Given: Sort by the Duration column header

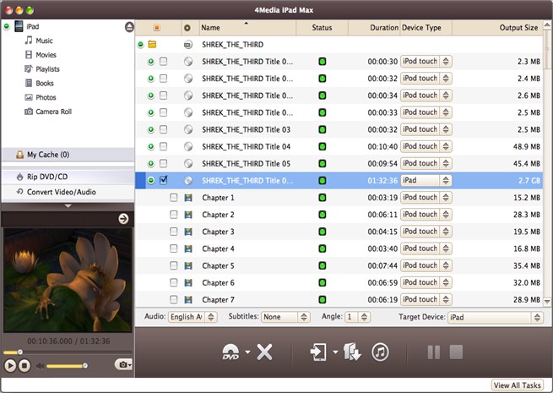Looking at the screenshot, I should pyautogui.click(x=373, y=28).
